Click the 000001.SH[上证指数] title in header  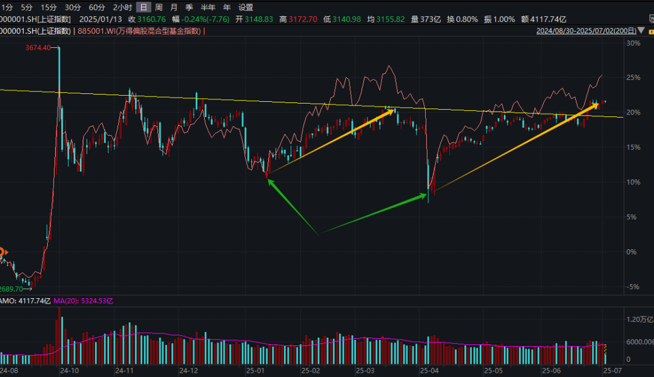(36, 19)
